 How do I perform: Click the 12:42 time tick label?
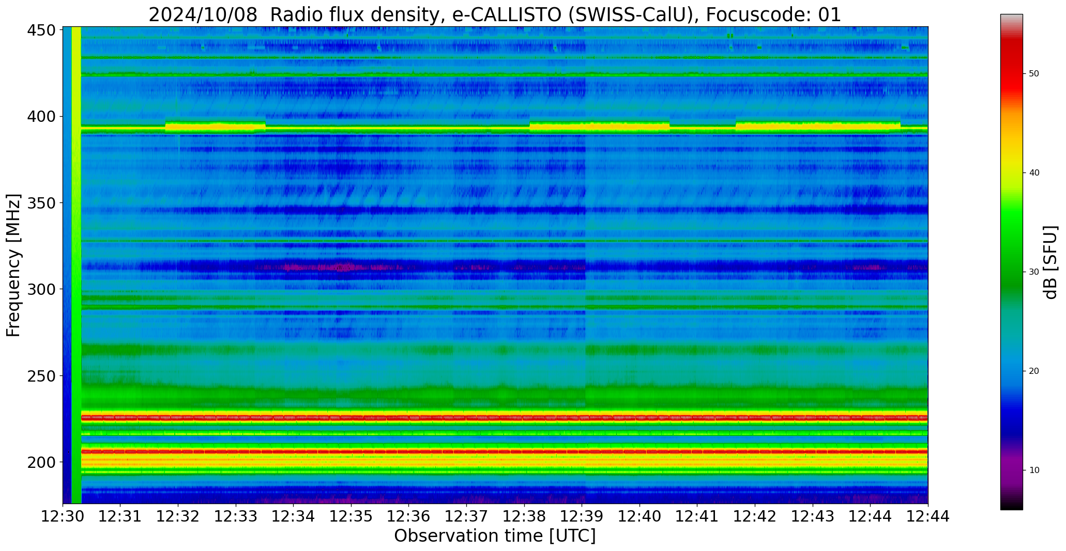point(755,516)
